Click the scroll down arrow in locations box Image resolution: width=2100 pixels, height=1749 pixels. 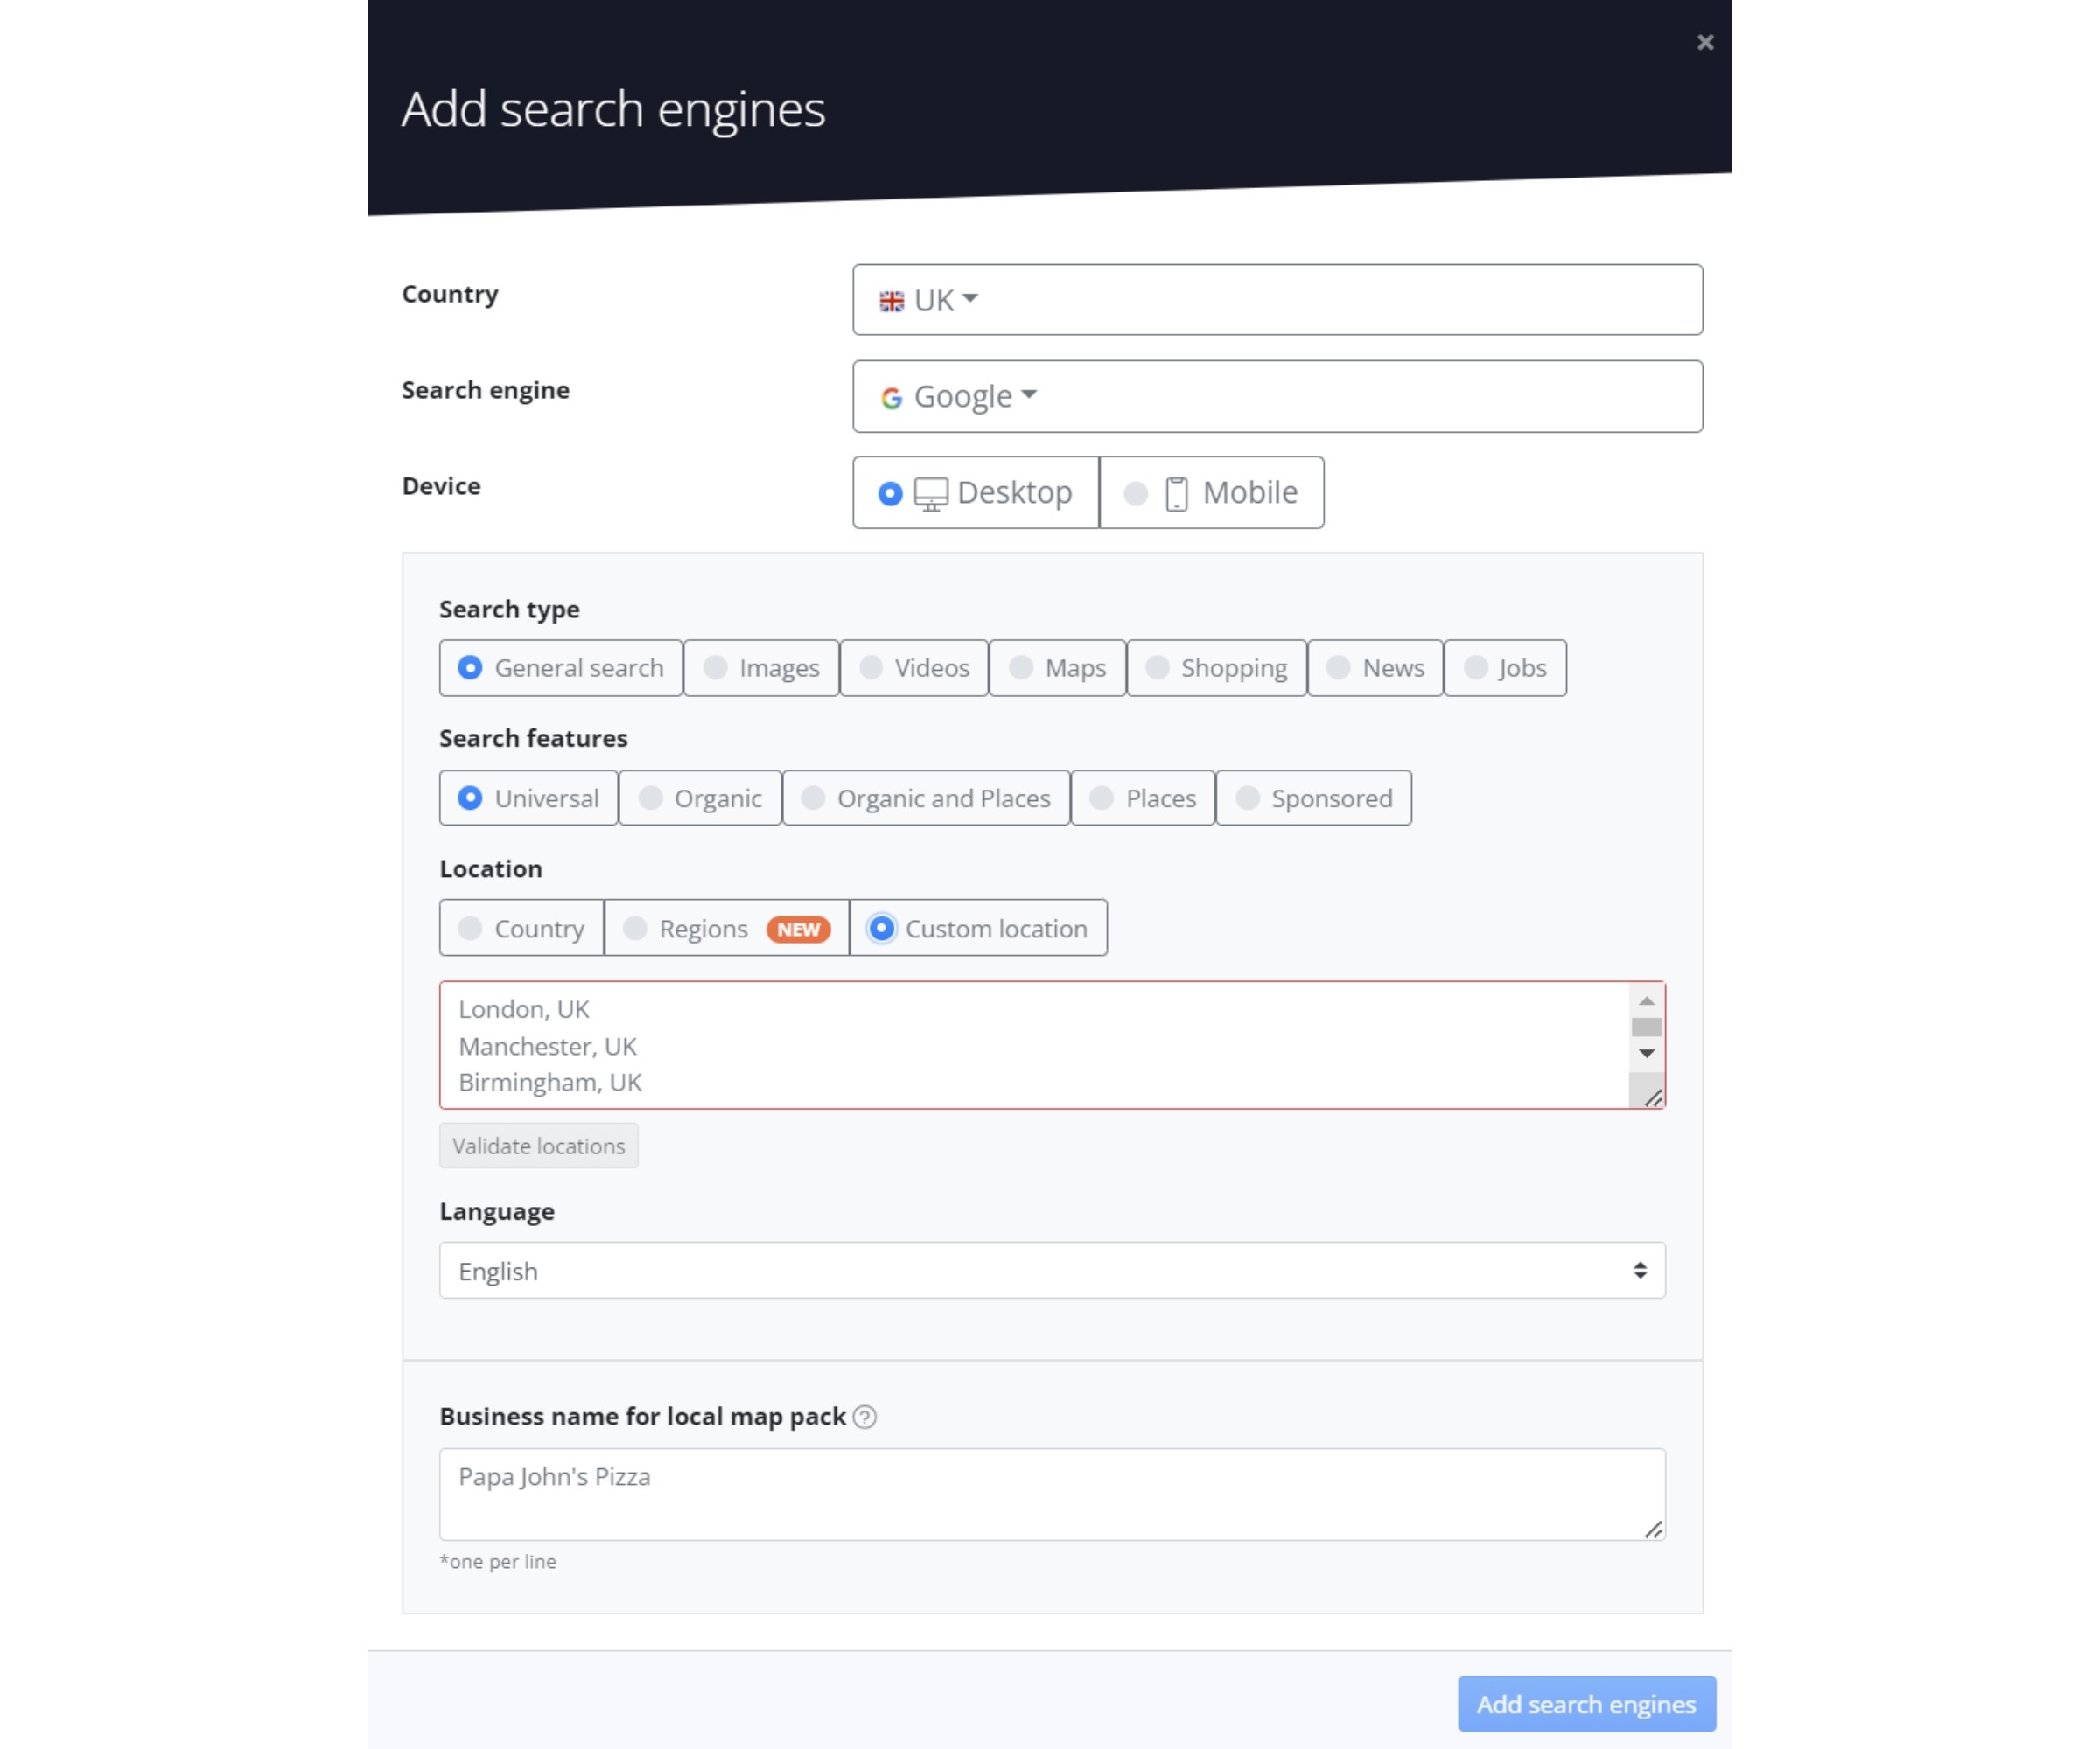click(x=1646, y=1054)
